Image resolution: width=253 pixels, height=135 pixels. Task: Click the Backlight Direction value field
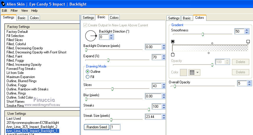[x=104, y=37]
